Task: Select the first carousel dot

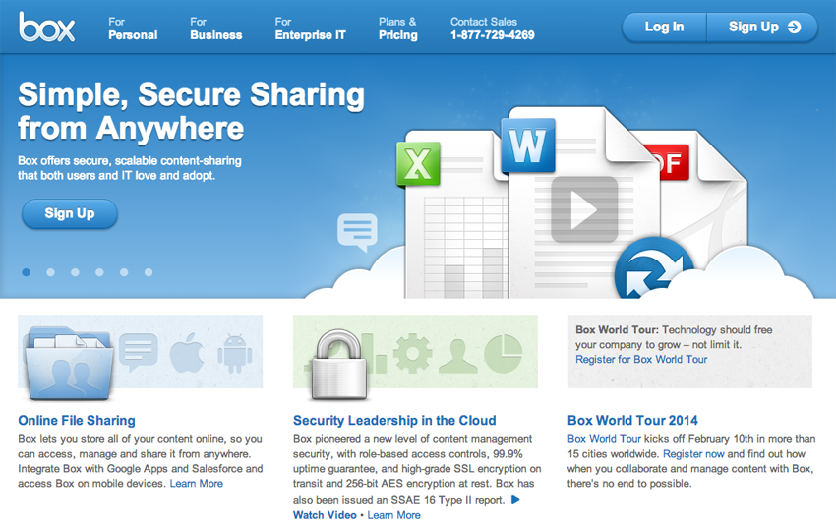Action: click(26, 272)
